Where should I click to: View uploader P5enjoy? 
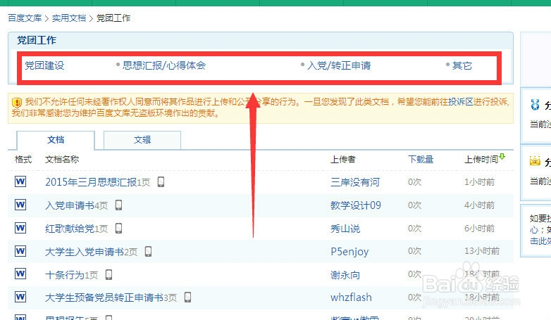pos(349,252)
